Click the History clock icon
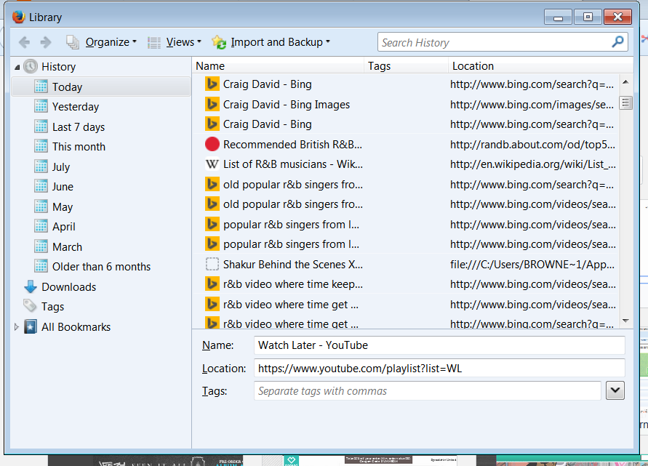 tap(31, 66)
